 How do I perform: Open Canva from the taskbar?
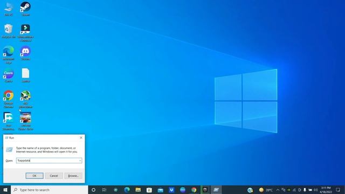coord(183,190)
